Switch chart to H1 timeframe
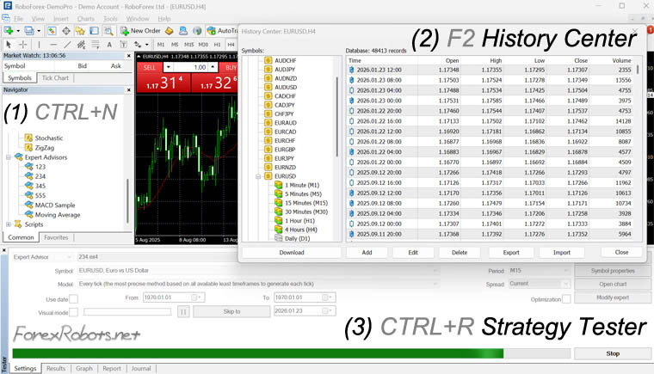This screenshot has width=654, height=374. 218,44
